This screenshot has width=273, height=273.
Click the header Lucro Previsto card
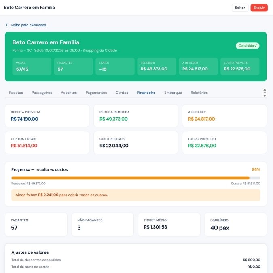pyautogui.click(x=240, y=66)
